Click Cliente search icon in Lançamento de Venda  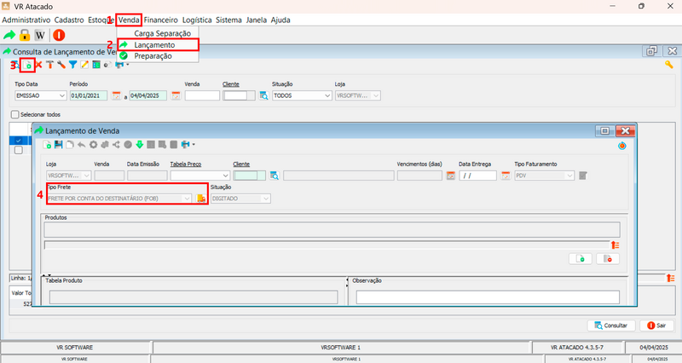274,176
